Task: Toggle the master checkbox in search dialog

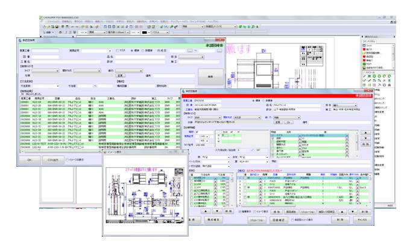Action: (x=118, y=51)
